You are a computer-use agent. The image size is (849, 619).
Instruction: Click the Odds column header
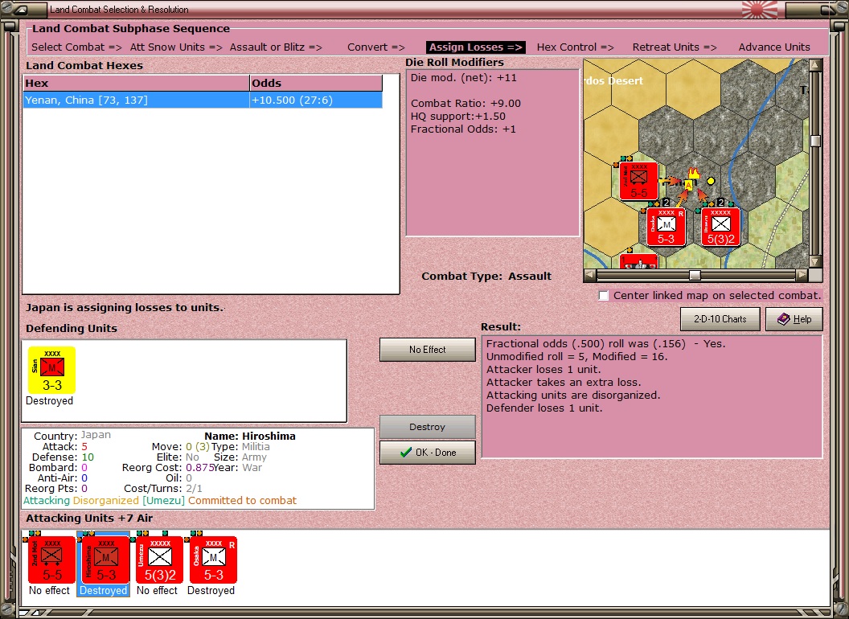coord(316,84)
